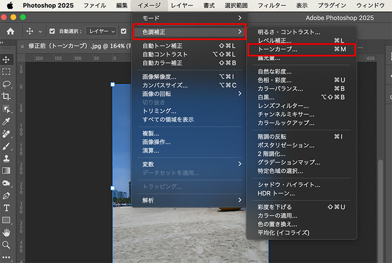Choose 明るさ・コントラスト... option
Viewport: 392px width, 263px height.
pos(301,32)
